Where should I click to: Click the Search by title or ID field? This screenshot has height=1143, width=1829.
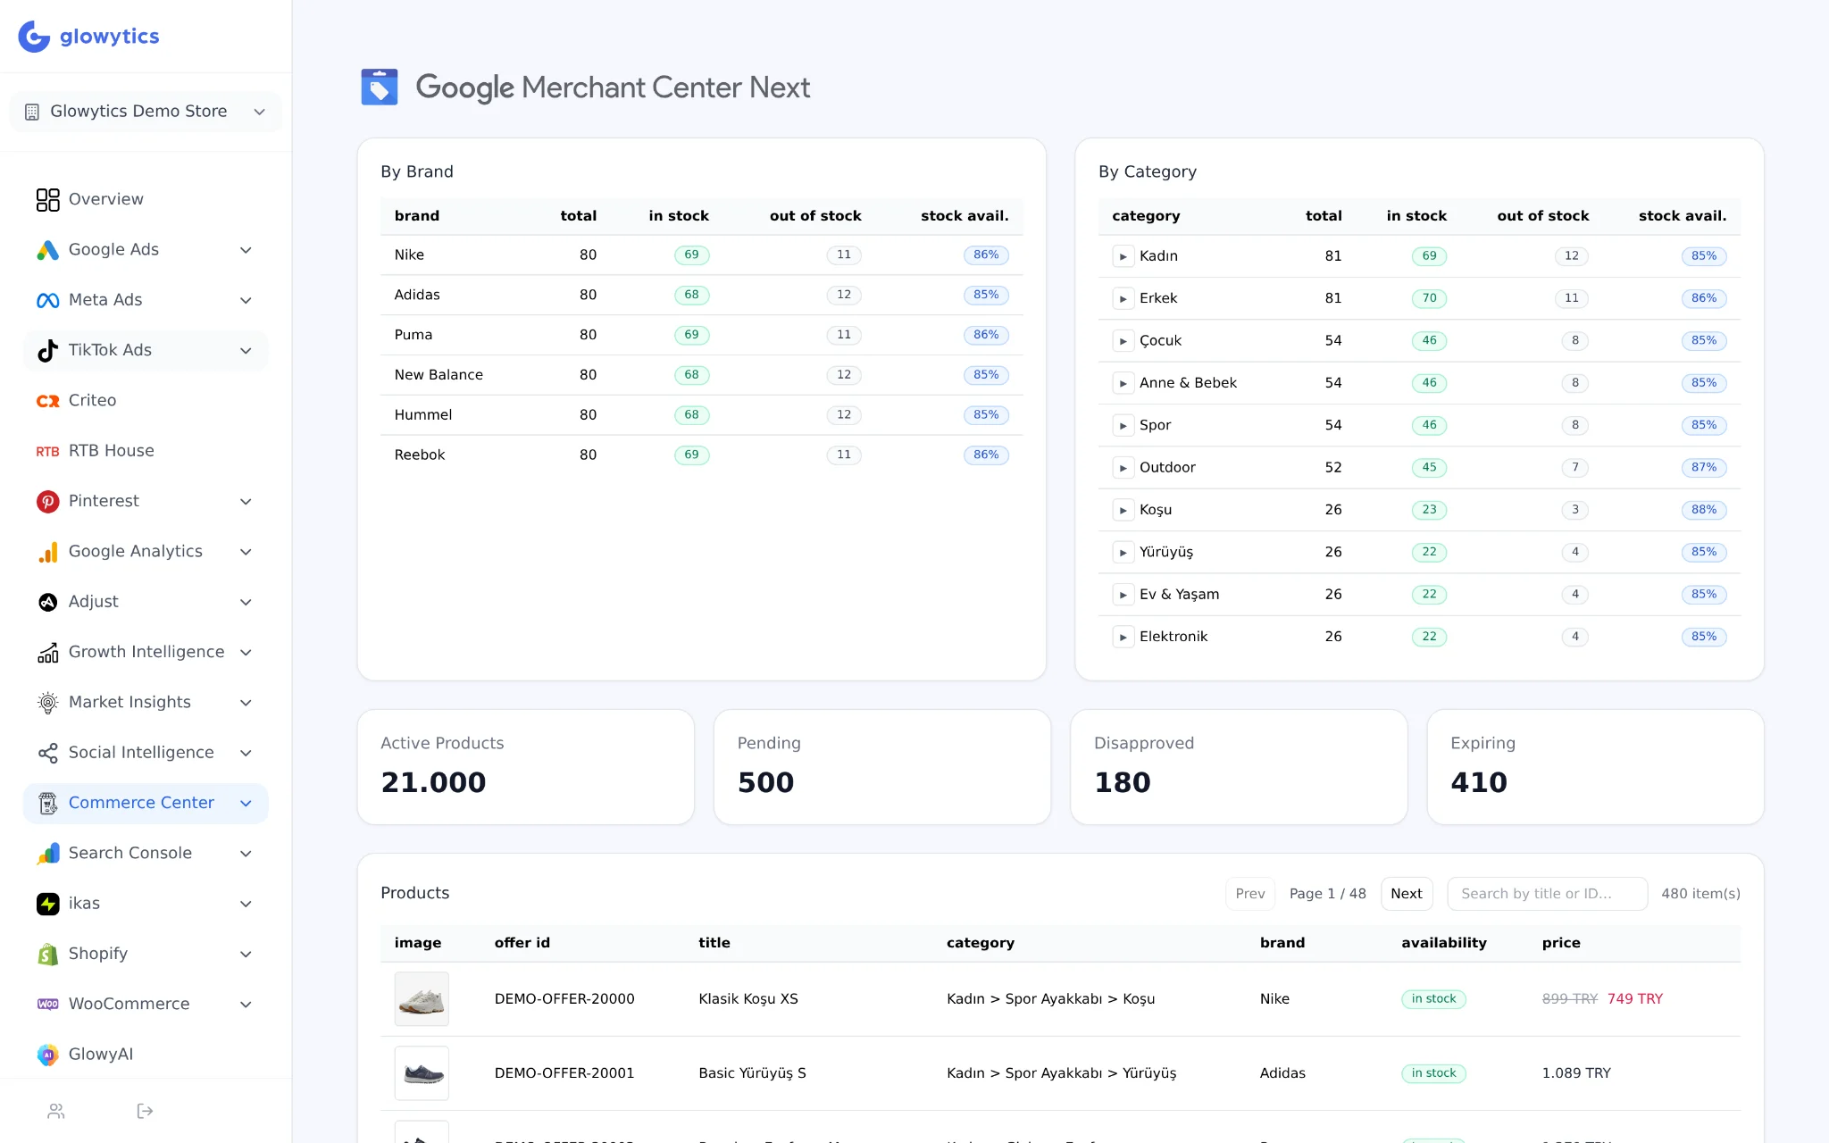tap(1547, 893)
